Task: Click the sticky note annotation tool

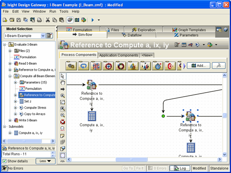Action: (62, 135)
